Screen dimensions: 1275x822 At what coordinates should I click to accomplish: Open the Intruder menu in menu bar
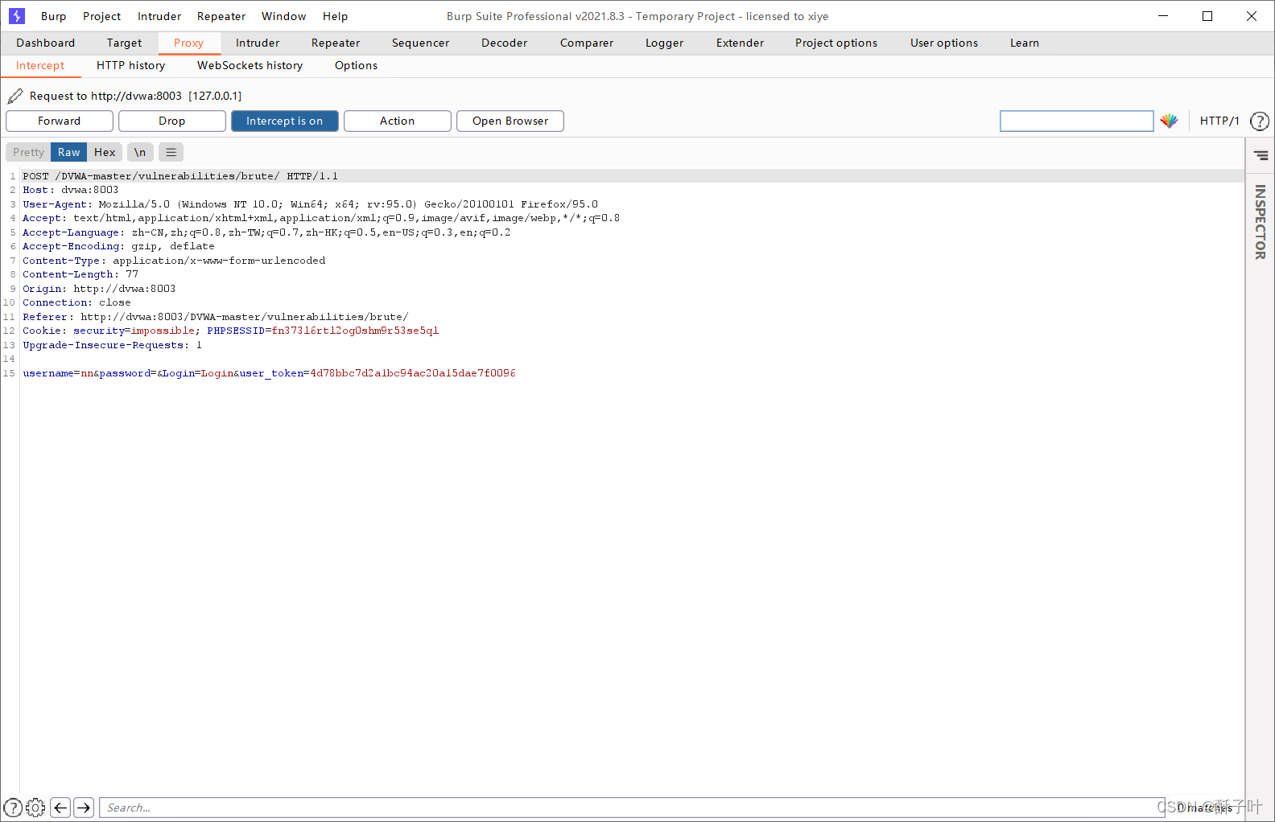tap(159, 16)
